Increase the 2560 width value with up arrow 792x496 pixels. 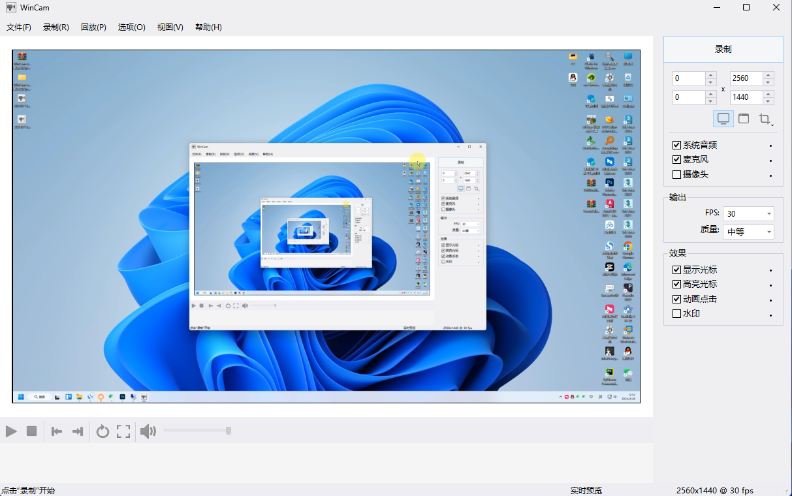point(768,75)
